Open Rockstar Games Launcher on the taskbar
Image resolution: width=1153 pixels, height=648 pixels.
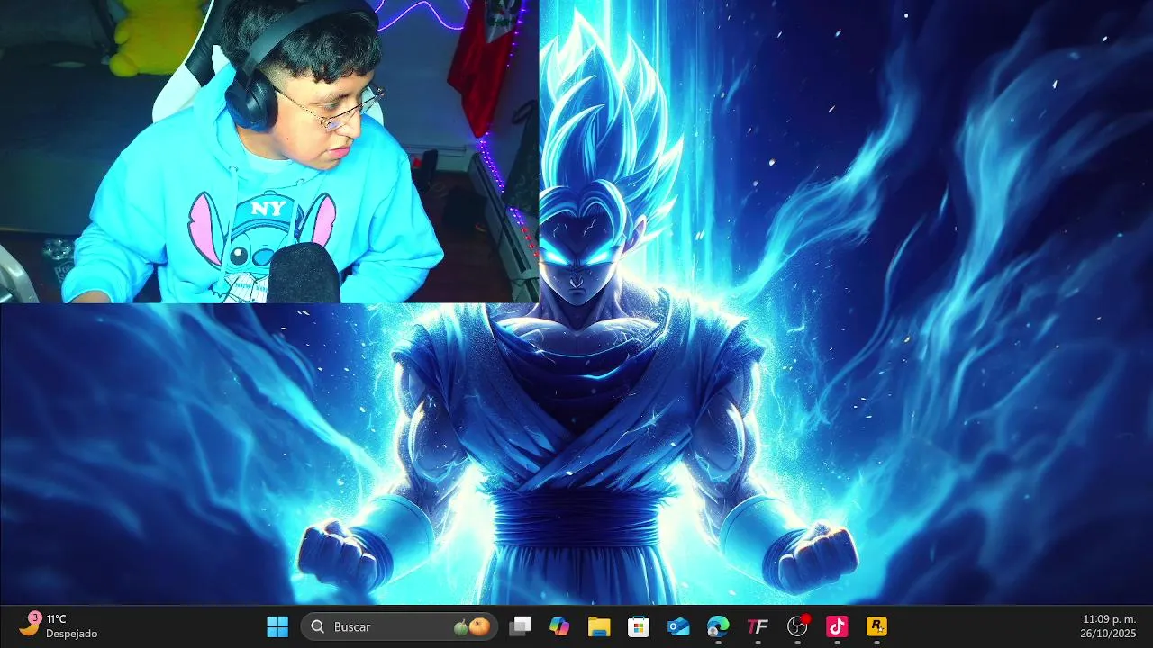coord(876,626)
